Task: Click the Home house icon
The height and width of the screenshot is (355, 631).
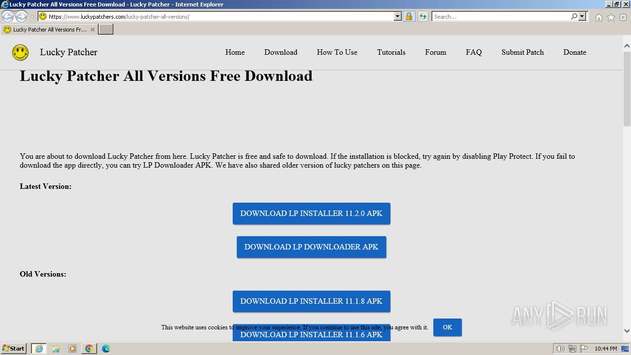Action: 598,17
